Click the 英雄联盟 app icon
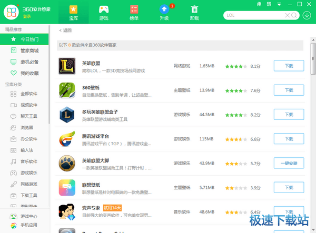316x233 pixels. 67,66
